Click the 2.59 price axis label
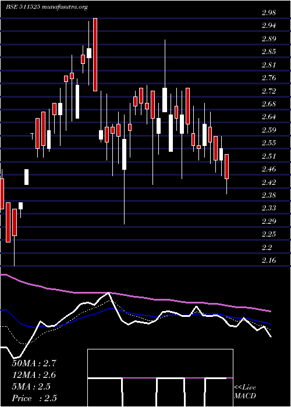Image resolution: width=291 pixels, height=407 pixels. (269, 130)
